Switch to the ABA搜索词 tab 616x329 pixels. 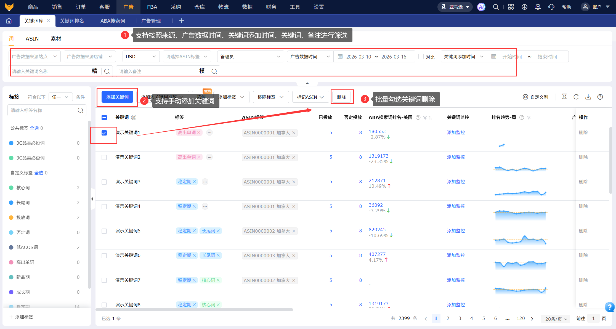pos(113,21)
